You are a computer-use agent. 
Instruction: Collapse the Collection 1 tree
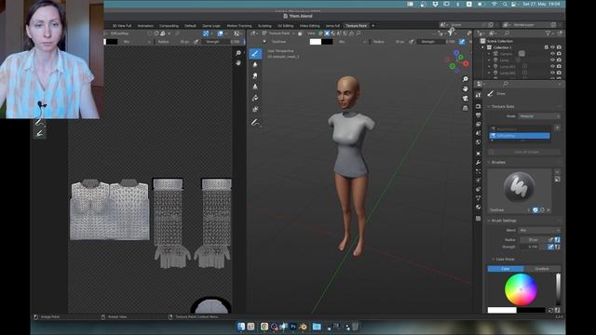click(483, 47)
